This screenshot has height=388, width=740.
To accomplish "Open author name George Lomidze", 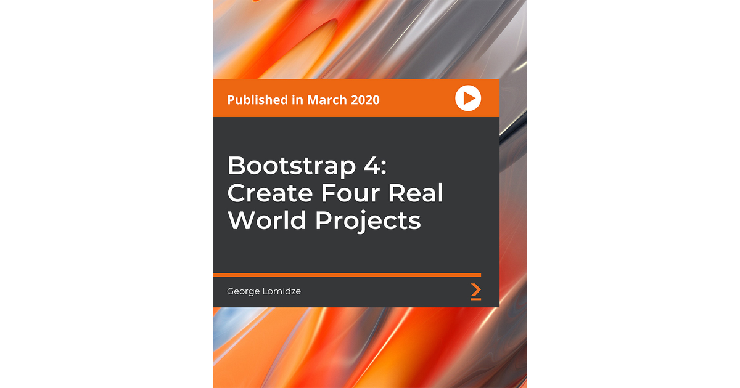I will pyautogui.click(x=264, y=291).
